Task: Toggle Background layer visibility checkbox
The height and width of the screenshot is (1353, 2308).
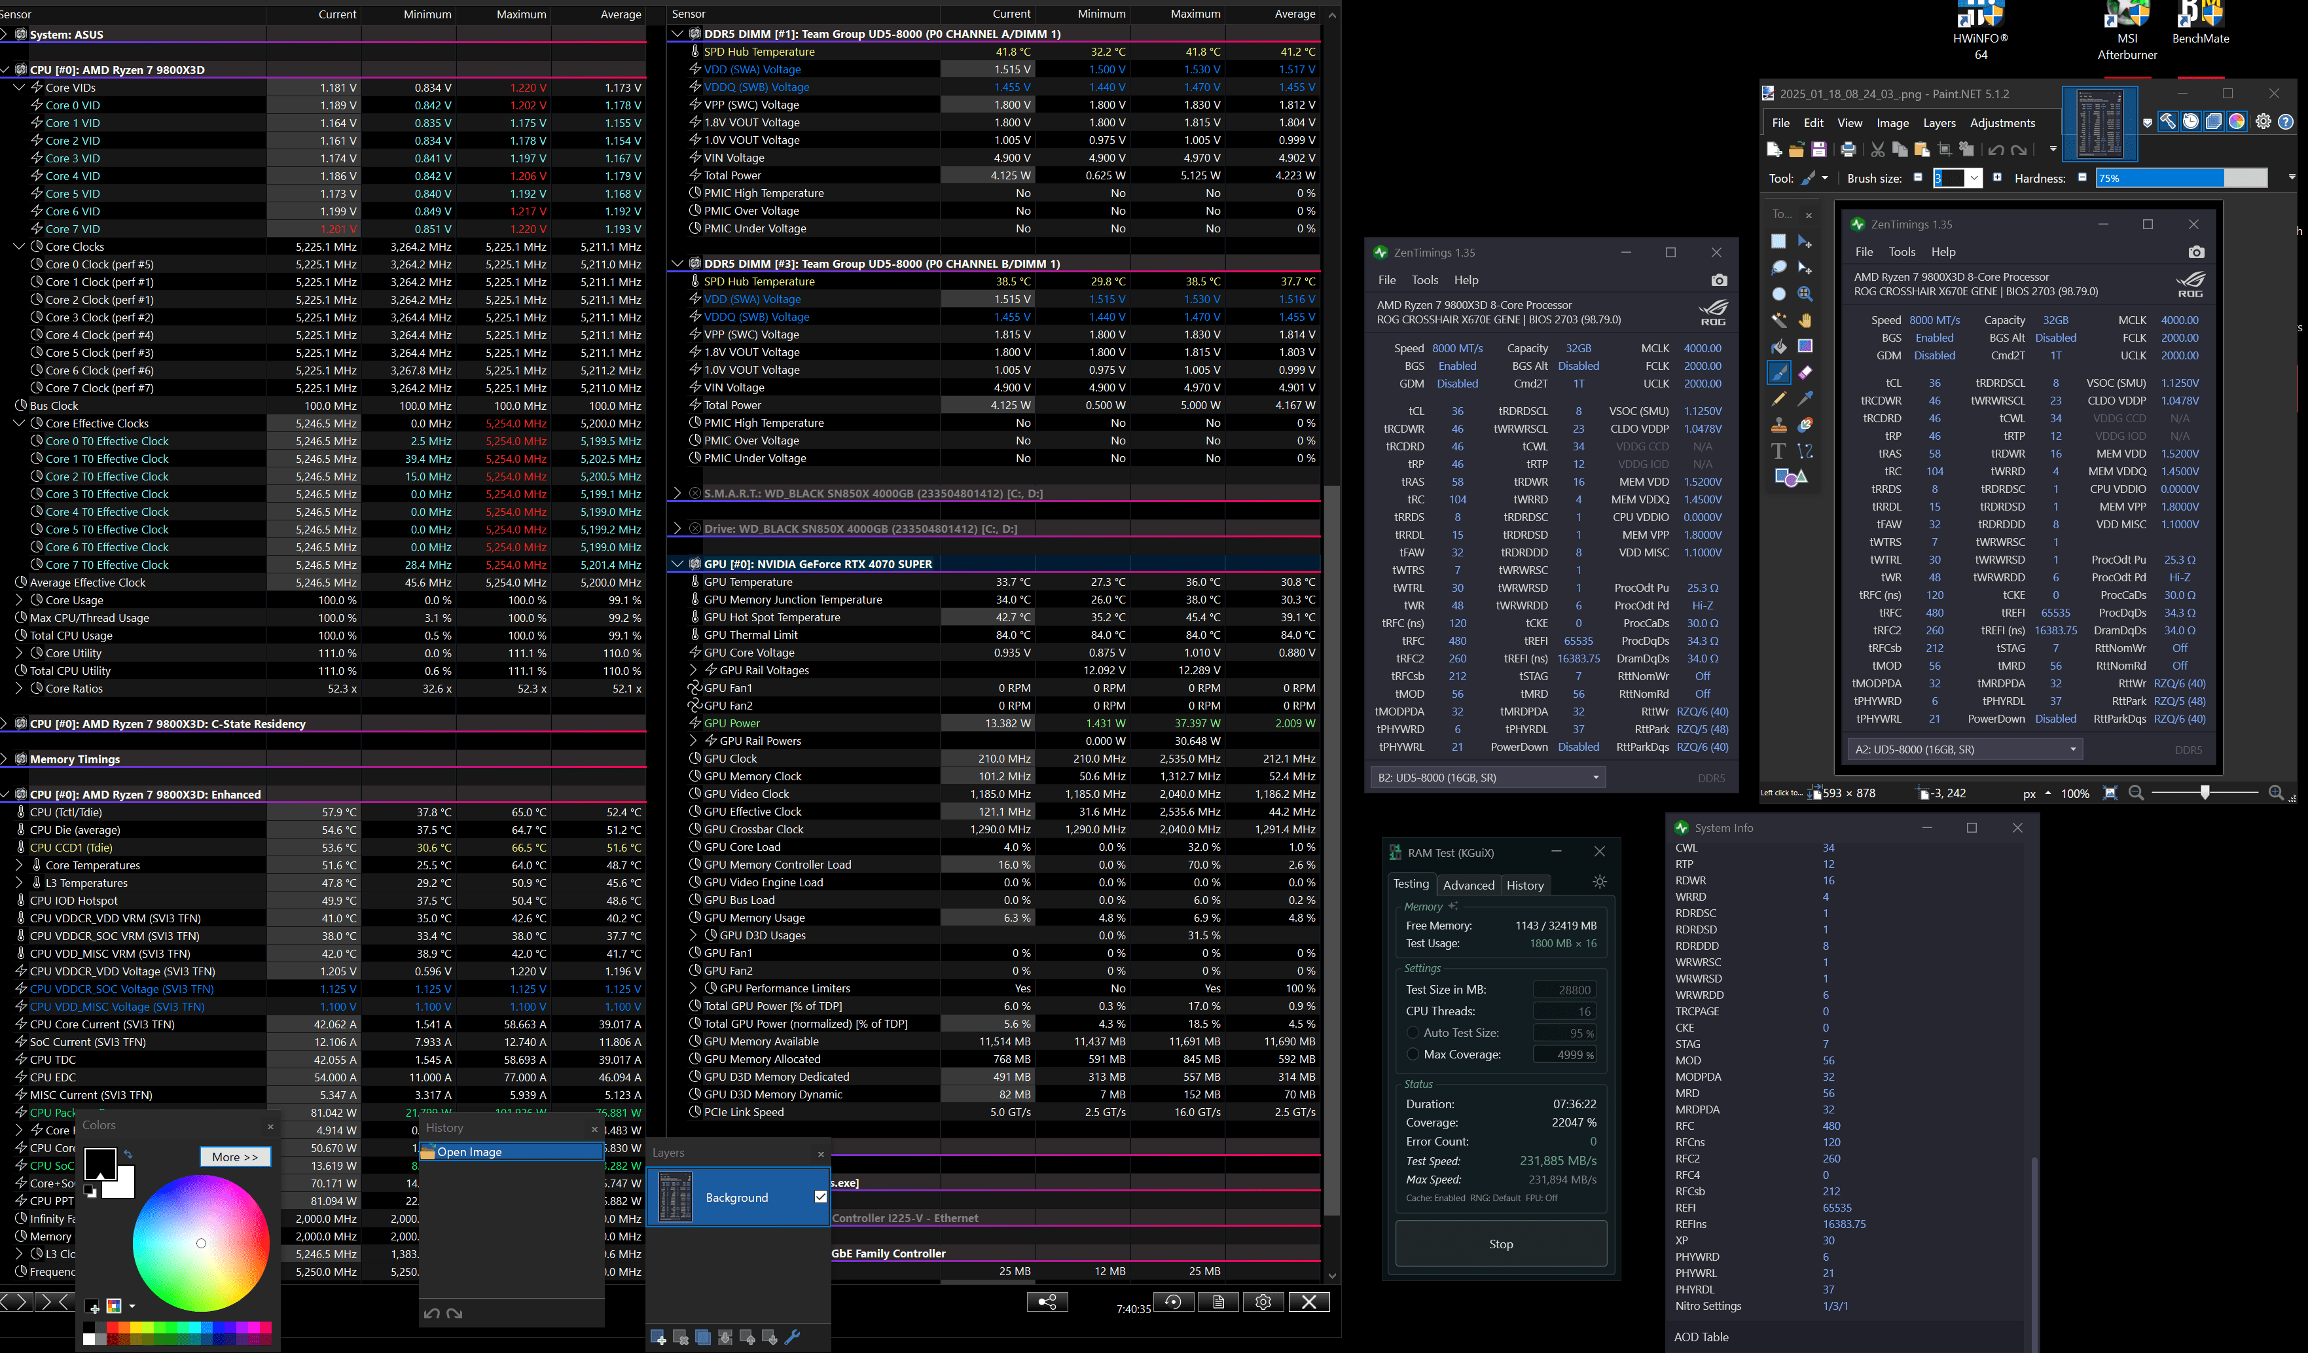Action: pyautogui.click(x=821, y=1197)
